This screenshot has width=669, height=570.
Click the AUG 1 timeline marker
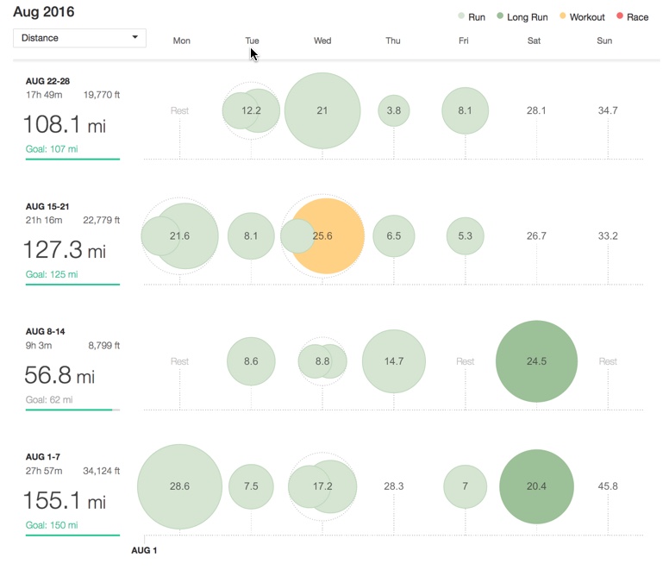tap(144, 549)
